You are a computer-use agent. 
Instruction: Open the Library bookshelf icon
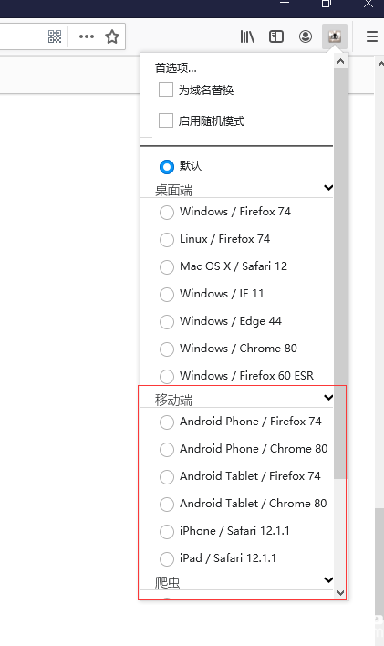pyautogui.click(x=247, y=36)
